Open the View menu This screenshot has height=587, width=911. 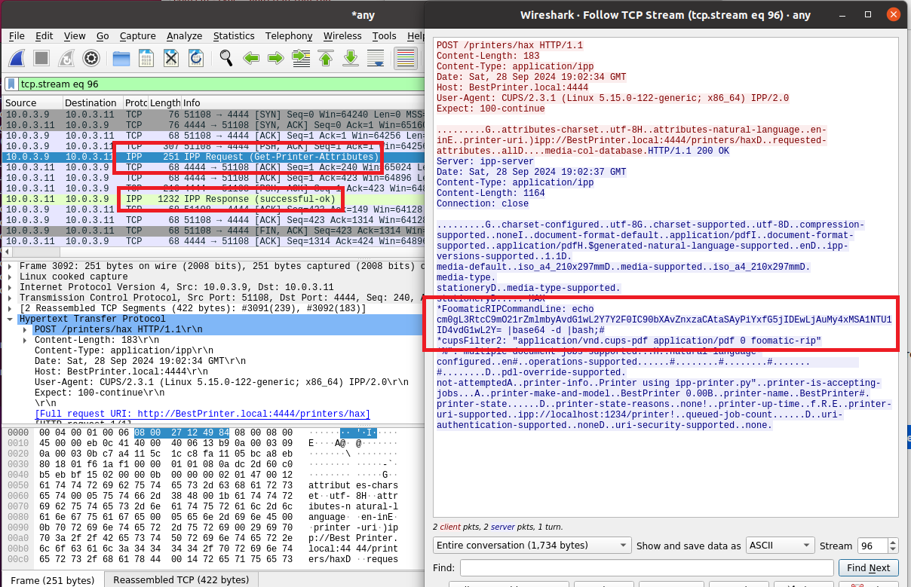pos(75,35)
